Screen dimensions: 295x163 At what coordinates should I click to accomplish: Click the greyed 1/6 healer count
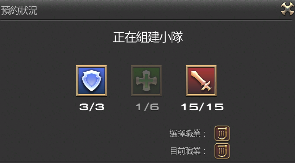(x=147, y=107)
